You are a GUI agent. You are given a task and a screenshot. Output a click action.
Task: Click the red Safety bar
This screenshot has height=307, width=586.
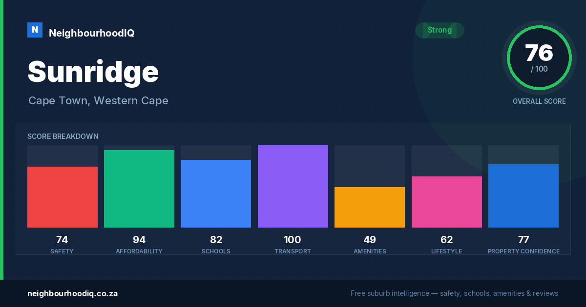coord(63,197)
